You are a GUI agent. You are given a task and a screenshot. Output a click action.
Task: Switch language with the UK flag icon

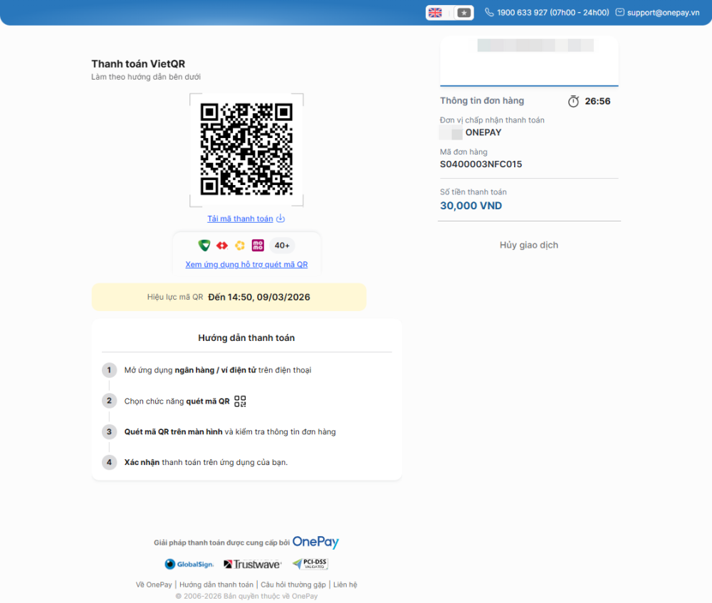(x=435, y=13)
